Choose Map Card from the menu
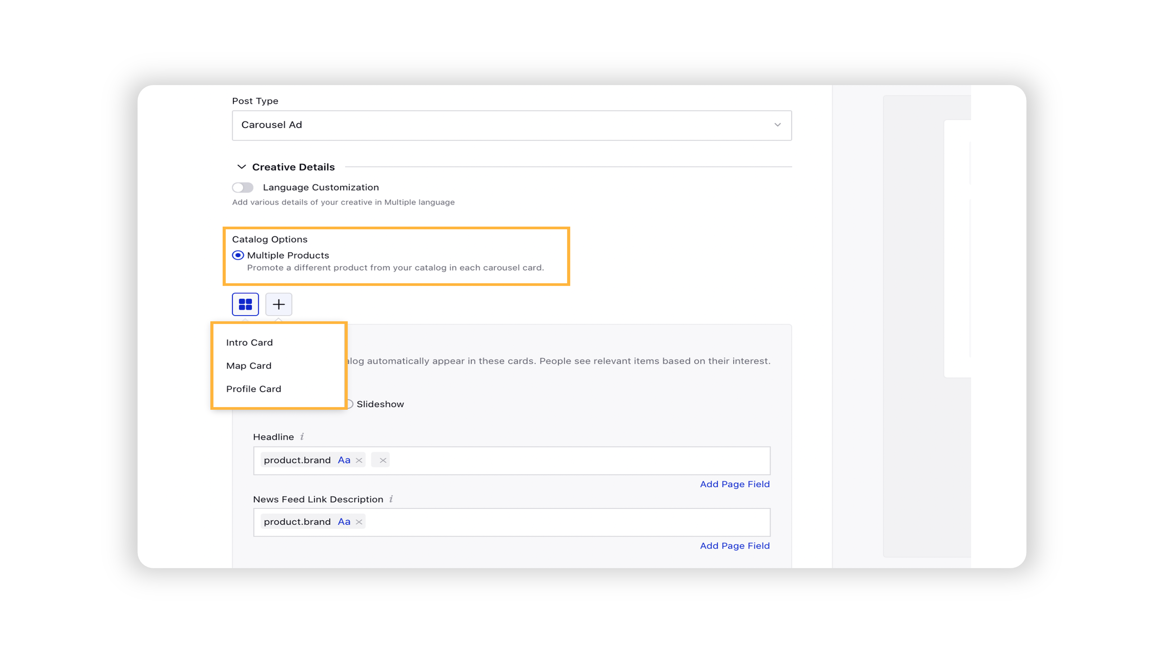The height and width of the screenshot is (654, 1164). tap(249, 366)
